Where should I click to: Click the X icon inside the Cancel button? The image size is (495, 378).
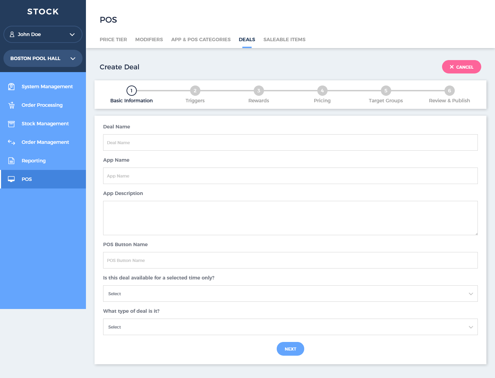pyautogui.click(x=452, y=67)
